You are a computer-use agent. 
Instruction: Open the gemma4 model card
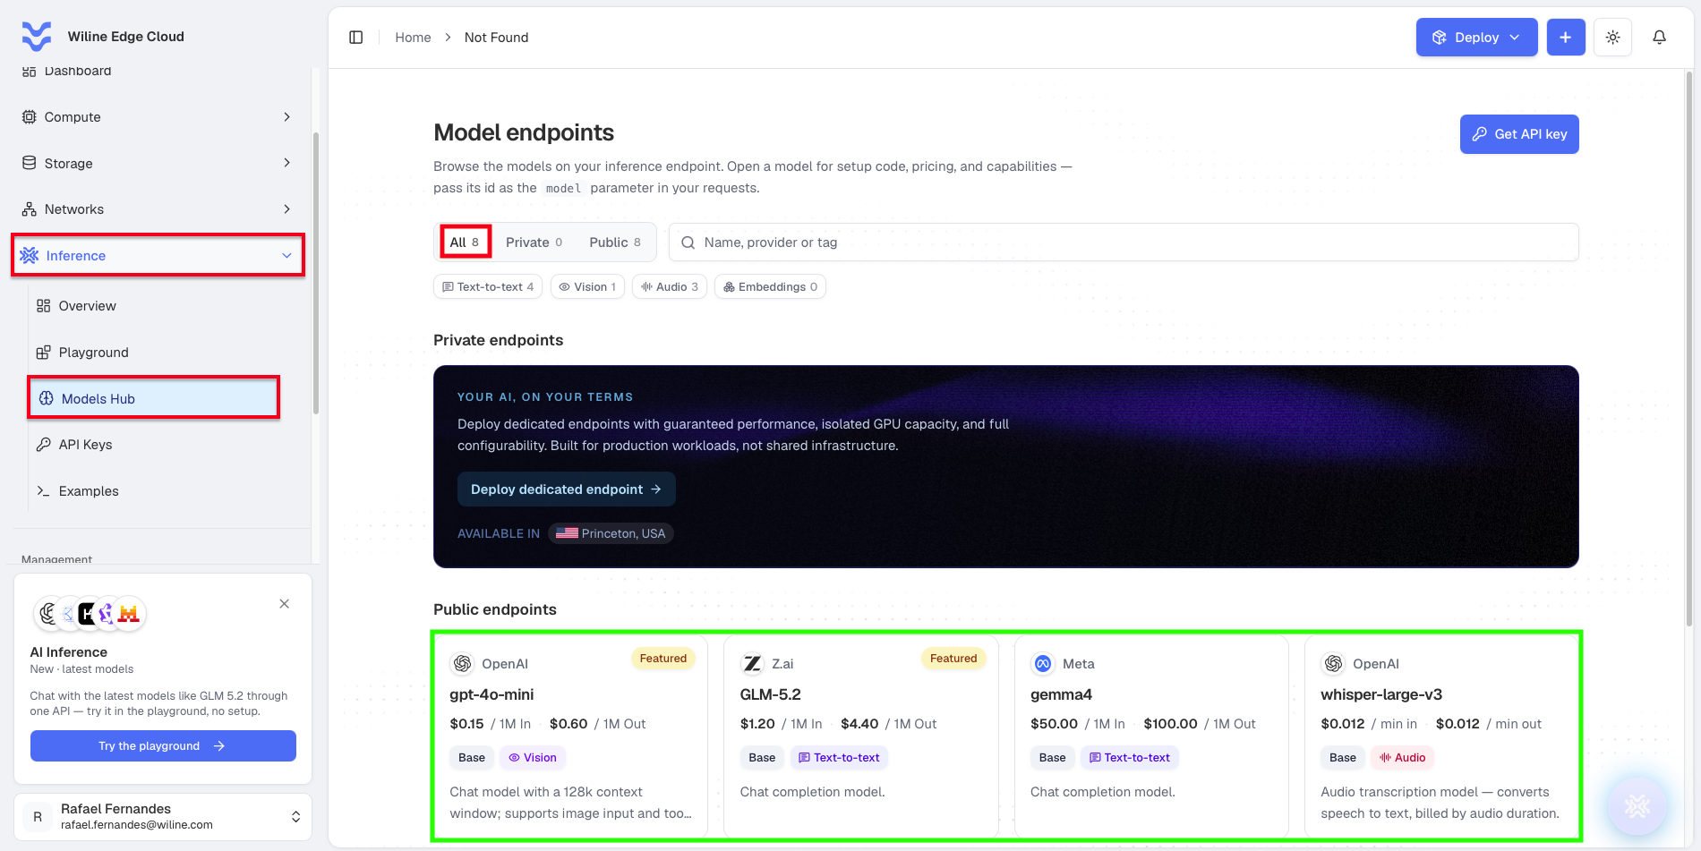[x=1151, y=736]
